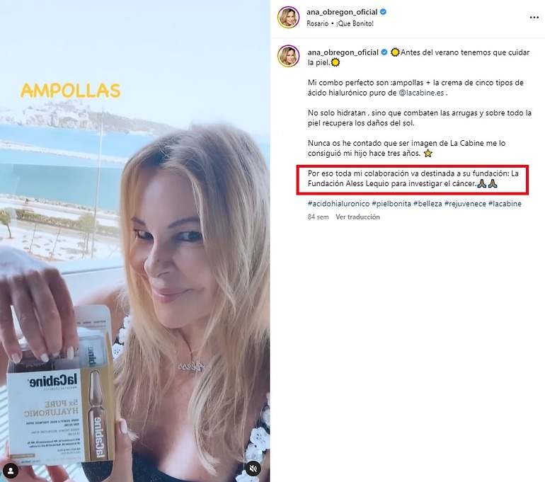The image size is (545, 482).
Task: Open ana_obregon_oficial username in the header
Action: click(342, 12)
